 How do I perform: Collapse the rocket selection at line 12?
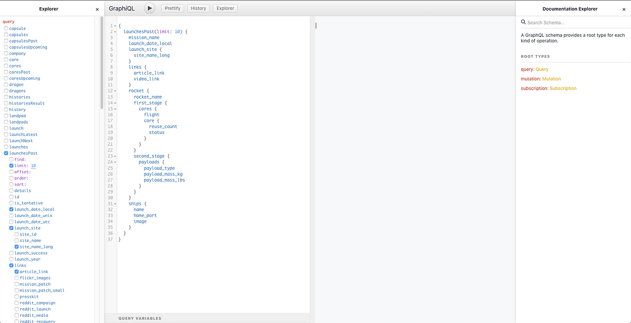pos(114,90)
